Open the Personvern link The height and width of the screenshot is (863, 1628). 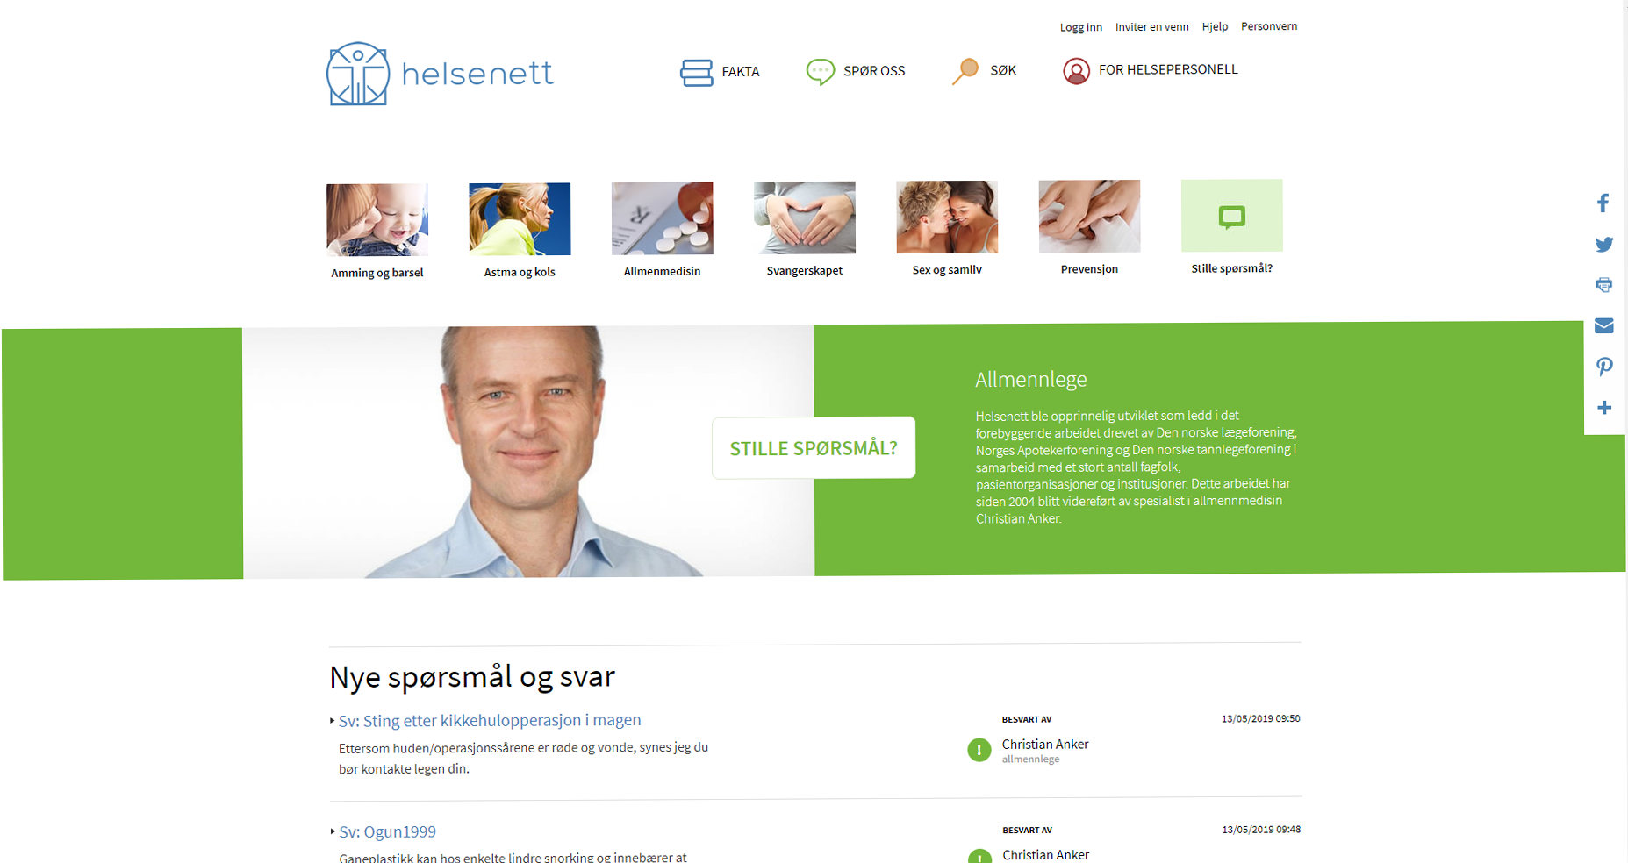[1269, 26]
